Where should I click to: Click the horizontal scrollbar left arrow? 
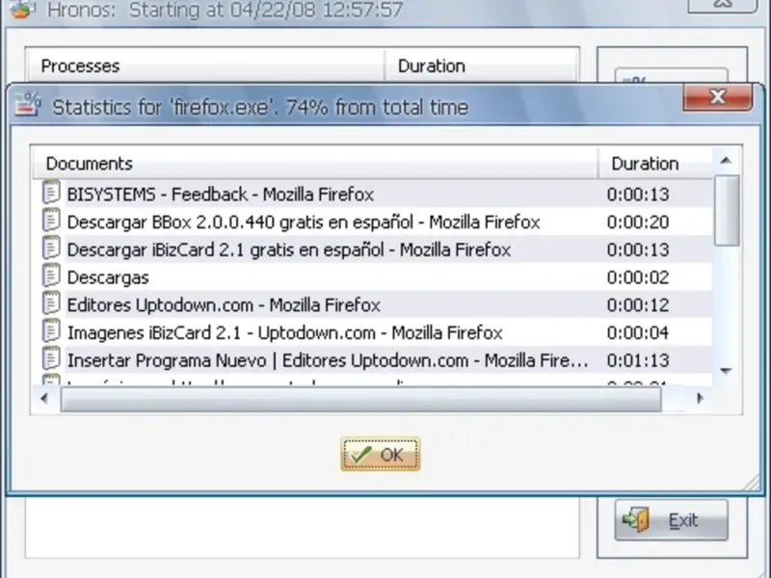point(44,398)
